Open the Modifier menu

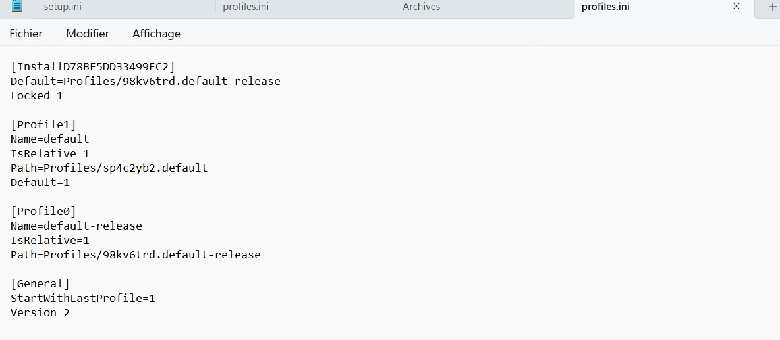tap(88, 34)
